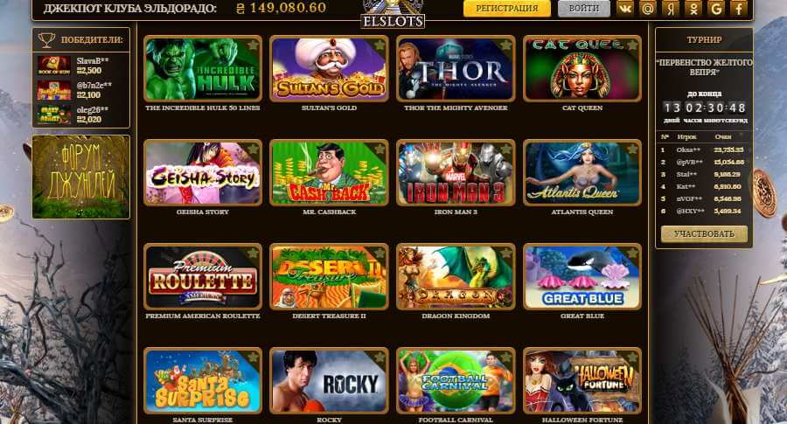Click the VK social login icon
787x424 pixels.
tap(624, 8)
